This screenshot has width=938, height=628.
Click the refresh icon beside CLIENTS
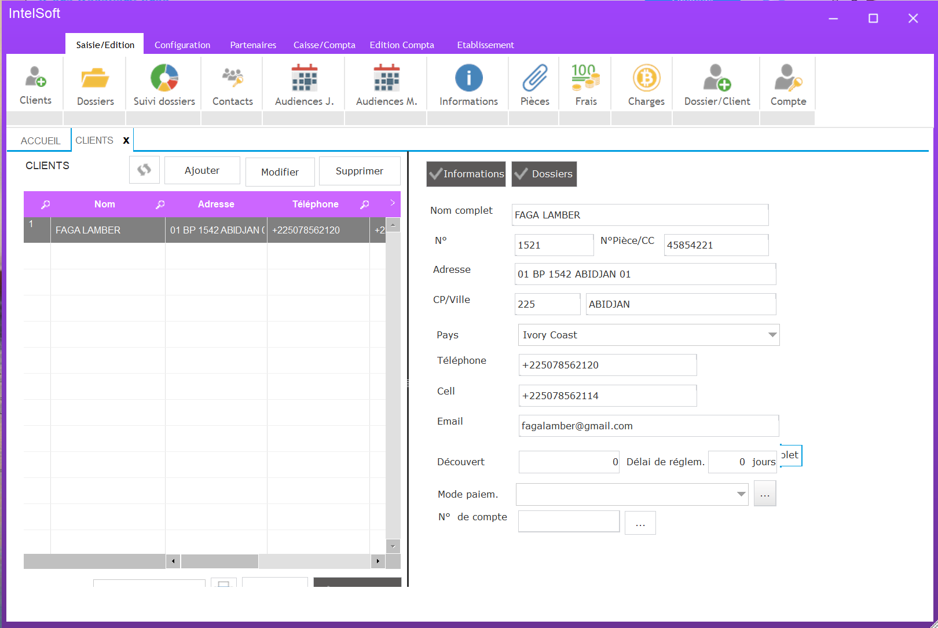click(144, 170)
